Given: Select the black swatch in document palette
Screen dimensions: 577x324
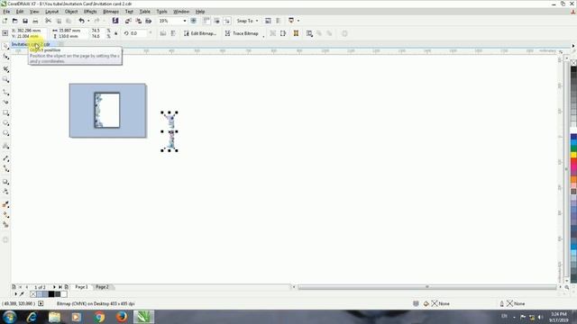Looking at the screenshot, I should [51, 294].
